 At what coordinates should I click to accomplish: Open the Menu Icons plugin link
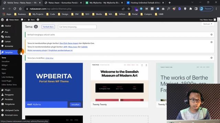pos(73,47)
